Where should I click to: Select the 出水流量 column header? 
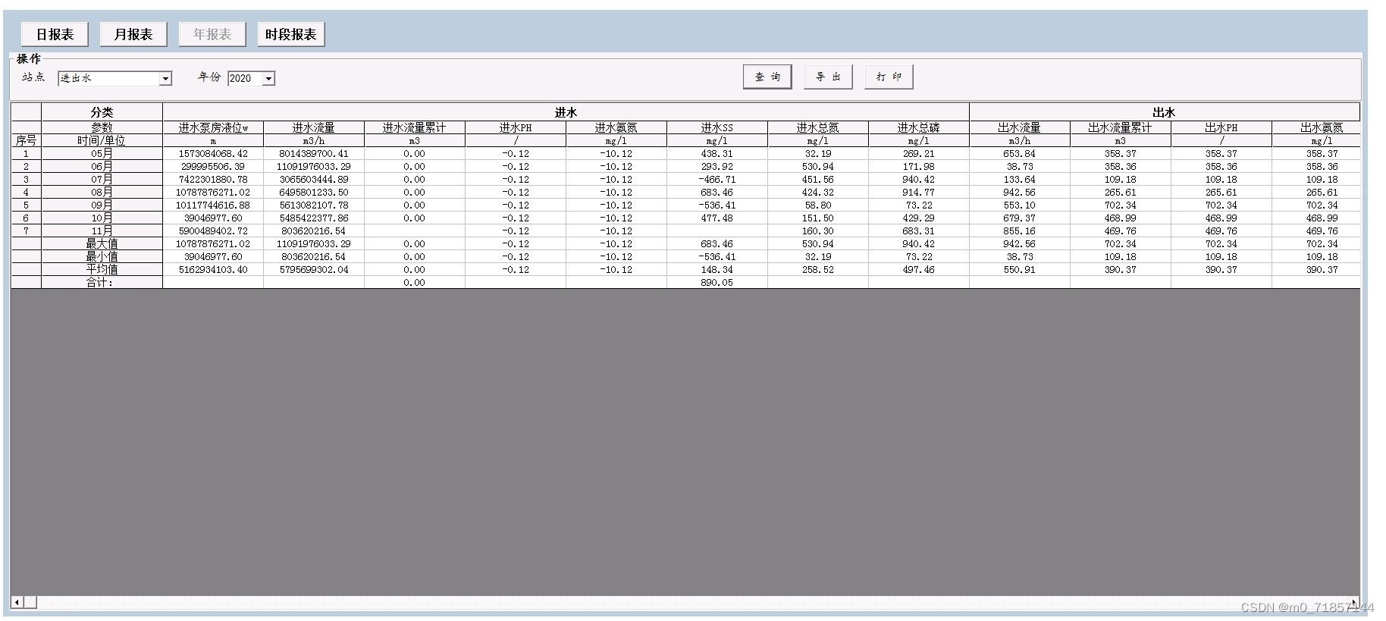click(1020, 128)
